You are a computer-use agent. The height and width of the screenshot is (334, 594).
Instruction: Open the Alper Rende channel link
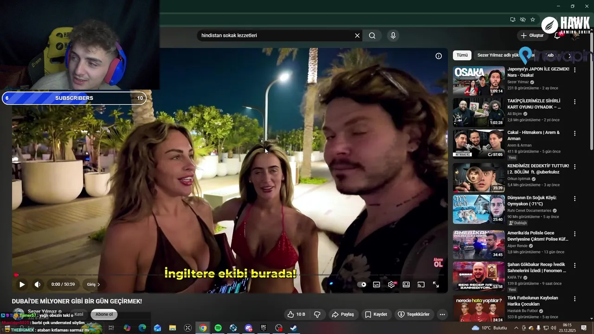pyautogui.click(x=518, y=246)
